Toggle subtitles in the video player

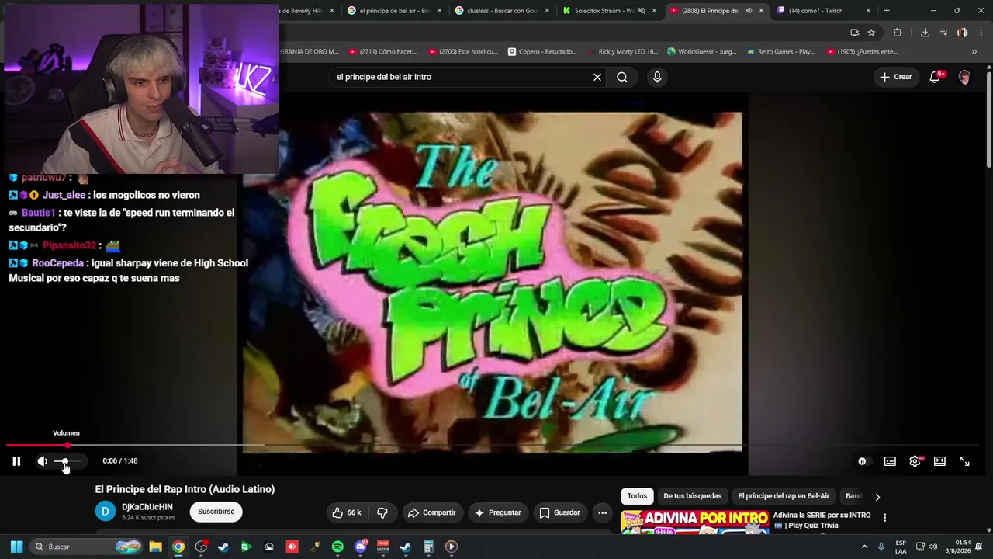click(x=890, y=461)
